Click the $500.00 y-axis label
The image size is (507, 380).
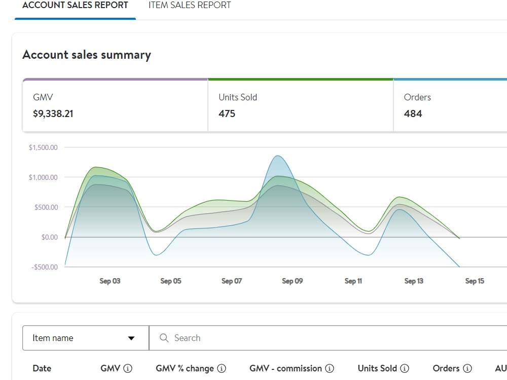coord(46,207)
